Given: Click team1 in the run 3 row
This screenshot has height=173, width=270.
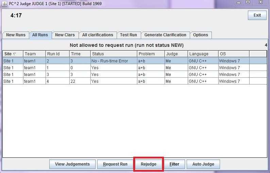Looking at the screenshot, I should [x=34, y=74].
